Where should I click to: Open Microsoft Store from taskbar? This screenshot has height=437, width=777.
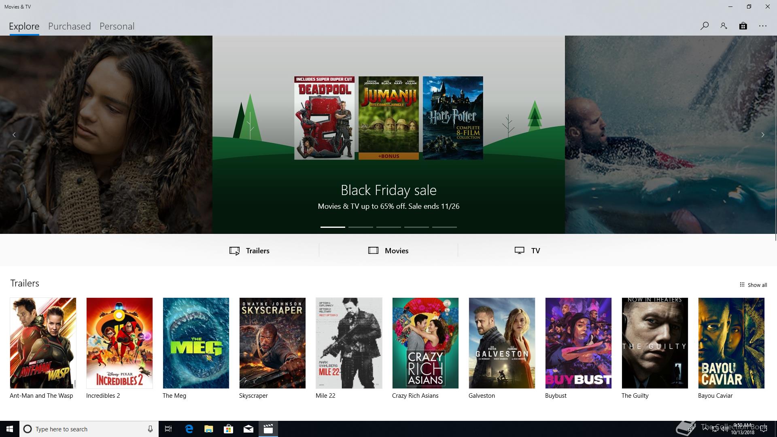point(229,429)
